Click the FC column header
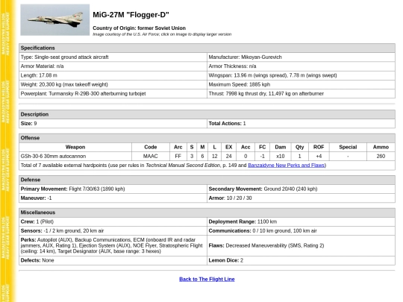 coord(262,147)
